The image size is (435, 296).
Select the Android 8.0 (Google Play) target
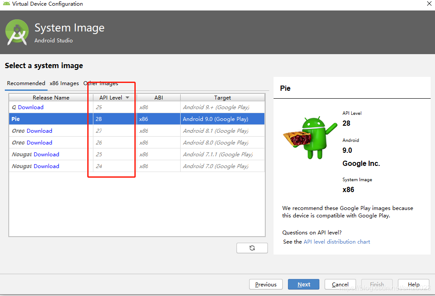(x=223, y=142)
